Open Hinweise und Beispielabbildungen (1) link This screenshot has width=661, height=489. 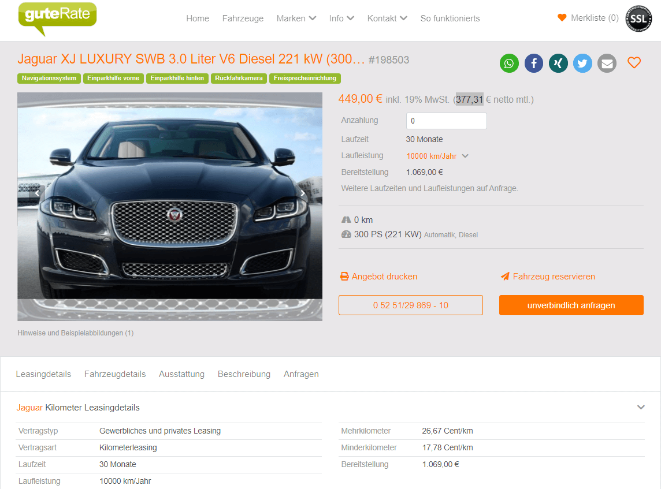click(x=76, y=333)
